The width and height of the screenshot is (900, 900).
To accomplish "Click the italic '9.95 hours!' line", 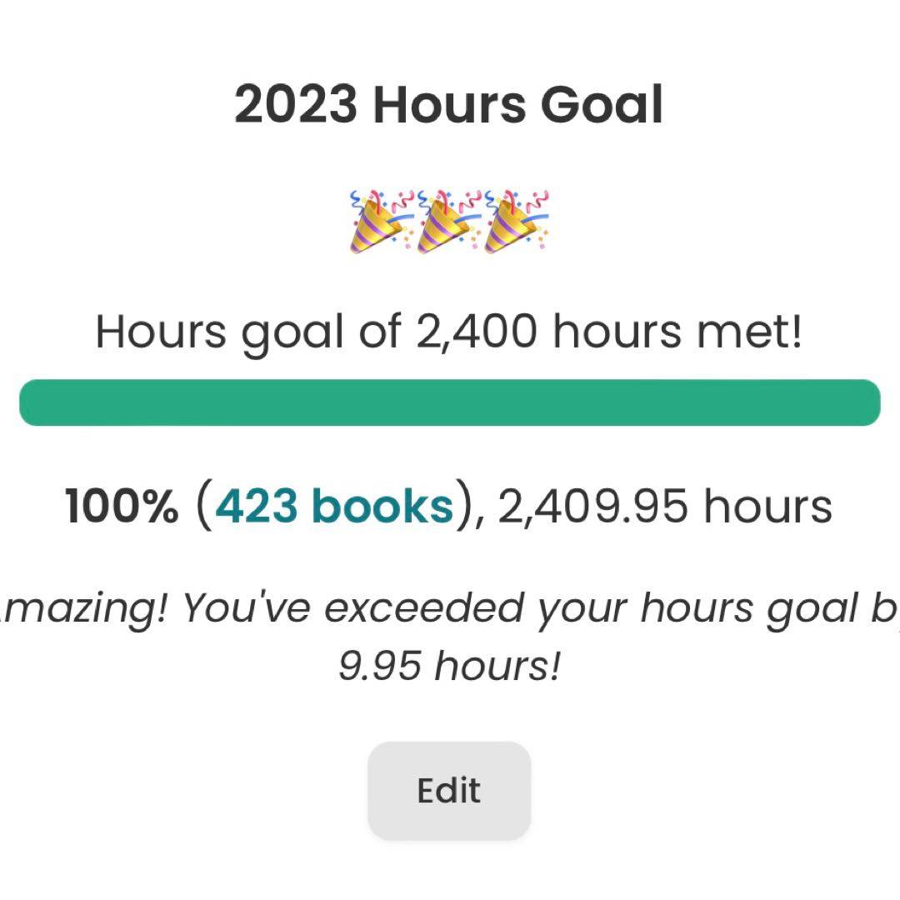I will coord(448,667).
